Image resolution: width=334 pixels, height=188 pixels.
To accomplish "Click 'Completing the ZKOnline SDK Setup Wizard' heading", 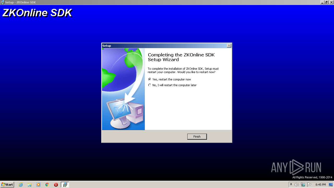I will tap(181, 57).
